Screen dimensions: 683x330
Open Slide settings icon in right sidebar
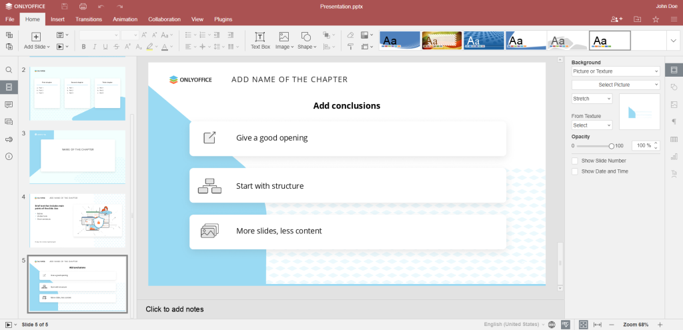pyautogui.click(x=674, y=69)
